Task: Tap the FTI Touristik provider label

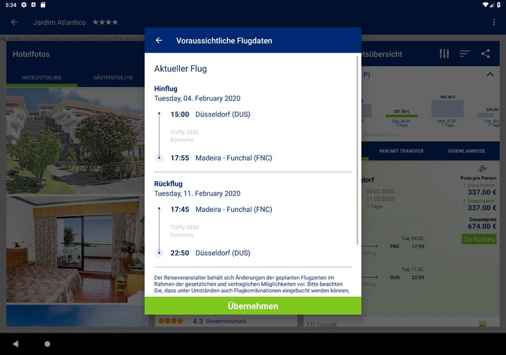Action: point(322,324)
